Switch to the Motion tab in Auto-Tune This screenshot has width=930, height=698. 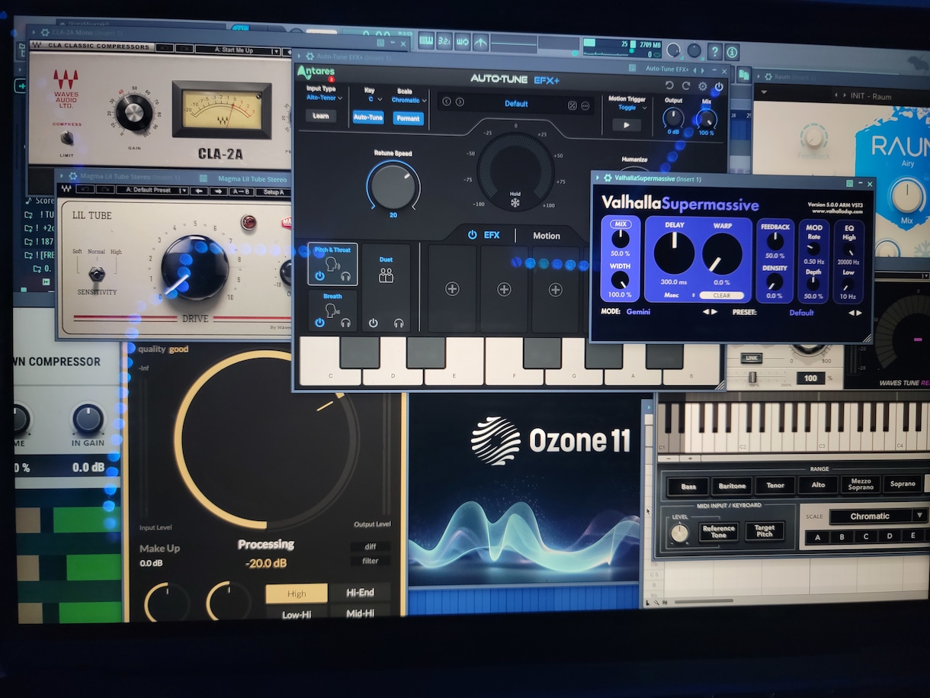coord(546,236)
